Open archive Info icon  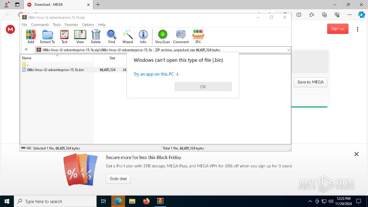pyautogui.click(x=143, y=37)
